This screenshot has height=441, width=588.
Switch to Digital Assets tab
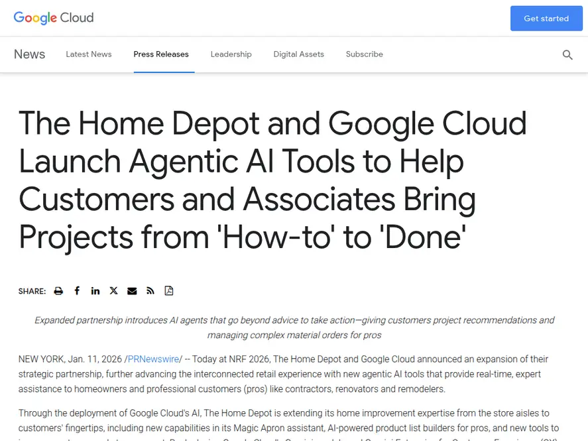(x=298, y=54)
